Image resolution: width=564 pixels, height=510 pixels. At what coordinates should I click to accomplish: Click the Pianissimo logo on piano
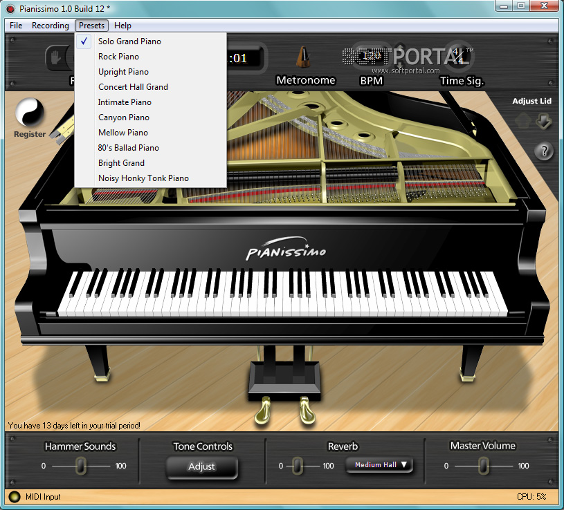pyautogui.click(x=286, y=249)
